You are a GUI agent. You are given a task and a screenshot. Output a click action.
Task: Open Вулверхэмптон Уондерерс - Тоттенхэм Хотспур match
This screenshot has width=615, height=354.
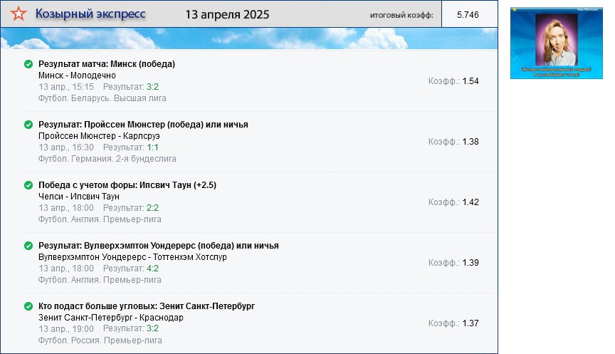132,257
